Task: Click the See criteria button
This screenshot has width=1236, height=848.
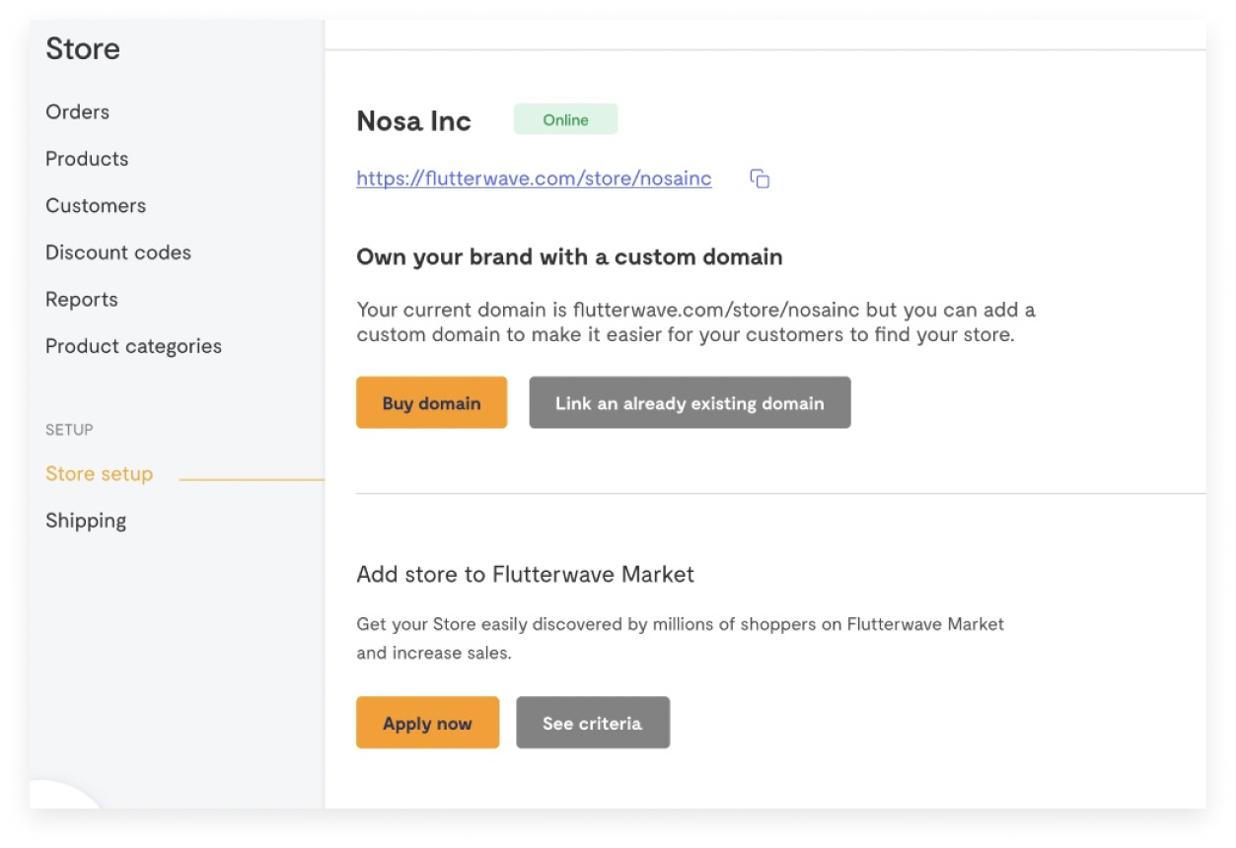Action: pos(592,723)
